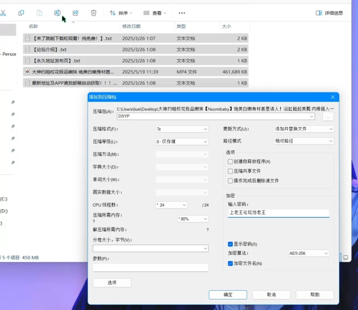Click the document icon beside 【论坛介绍】.txt

tap(27, 49)
